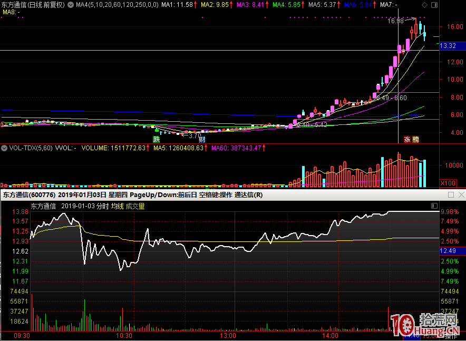
Task: Click the 12.49 price tag on intraday axis
Action: click(452, 251)
